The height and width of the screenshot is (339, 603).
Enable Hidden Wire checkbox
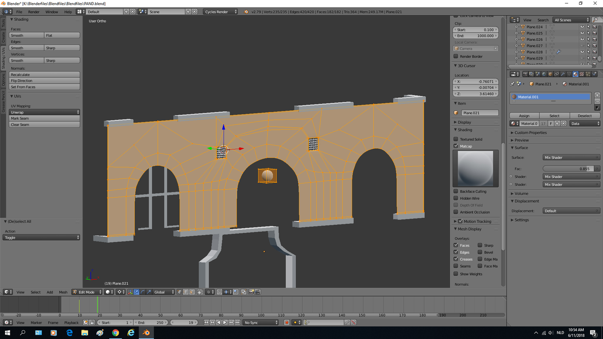tap(456, 198)
